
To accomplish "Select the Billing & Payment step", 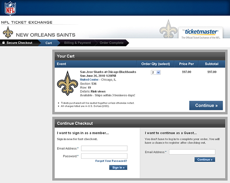I will click(x=77, y=43).
